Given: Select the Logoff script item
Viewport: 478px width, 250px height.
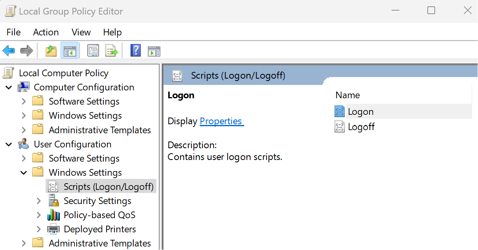Looking at the screenshot, I should point(355,127).
